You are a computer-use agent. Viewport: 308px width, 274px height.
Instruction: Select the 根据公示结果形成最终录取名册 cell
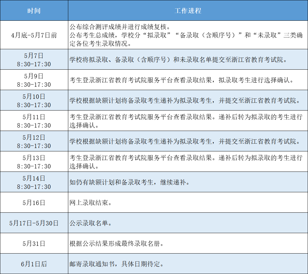click(117, 243)
